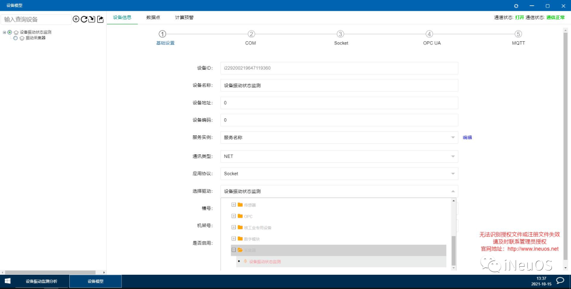This screenshot has height=289, width=571.
Task: Open the taskbar notification center icon
Action: (561, 281)
